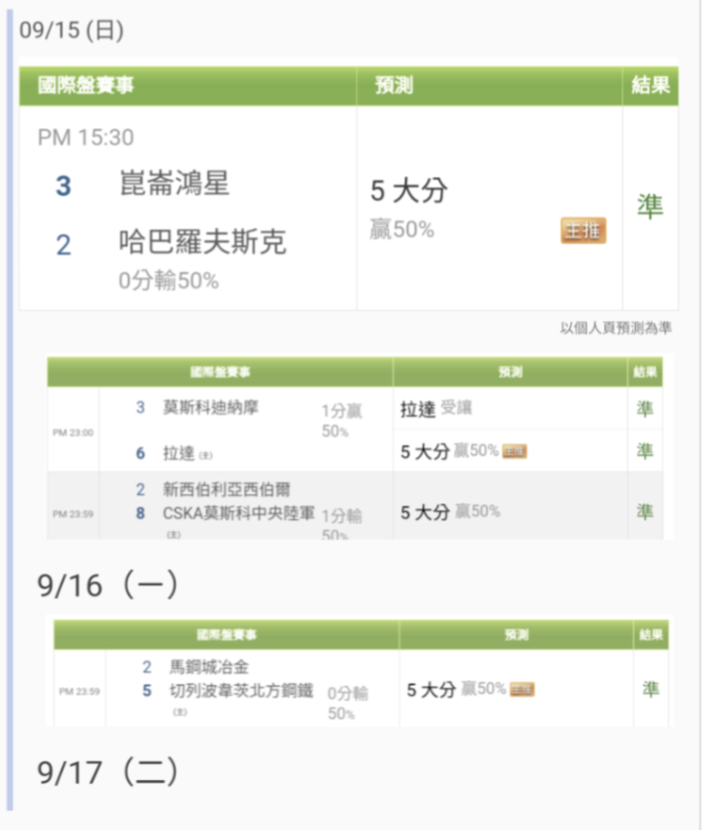
Task: Click the orange 主推 badge in first table
Action: (x=583, y=230)
